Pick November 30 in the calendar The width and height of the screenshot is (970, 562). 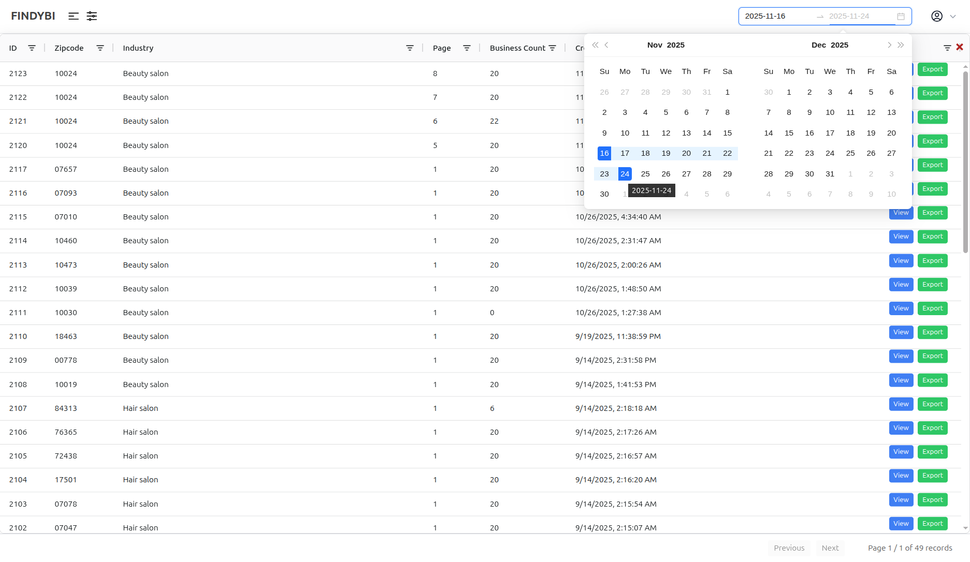604,194
